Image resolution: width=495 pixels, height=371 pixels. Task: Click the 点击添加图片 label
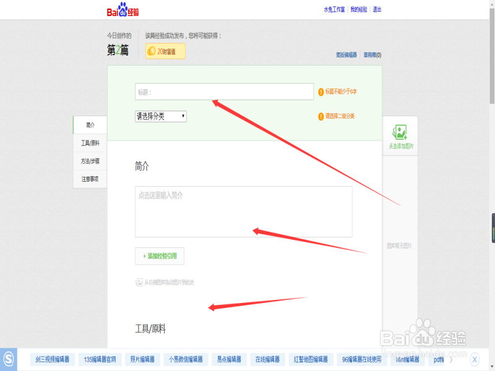coord(401,146)
